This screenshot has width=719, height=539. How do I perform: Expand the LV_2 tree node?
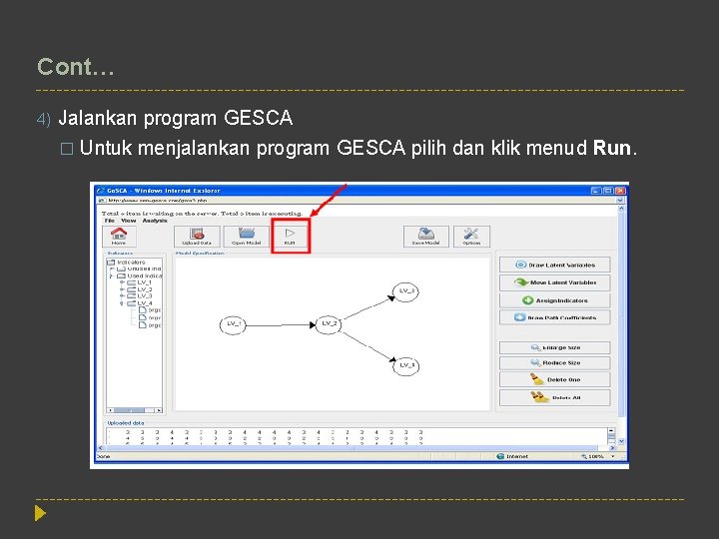click(x=122, y=289)
